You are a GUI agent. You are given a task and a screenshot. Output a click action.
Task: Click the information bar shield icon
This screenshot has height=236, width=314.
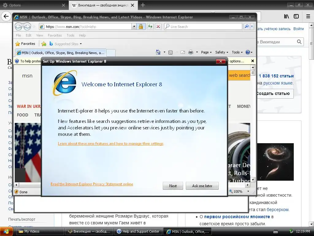(x=17, y=61)
